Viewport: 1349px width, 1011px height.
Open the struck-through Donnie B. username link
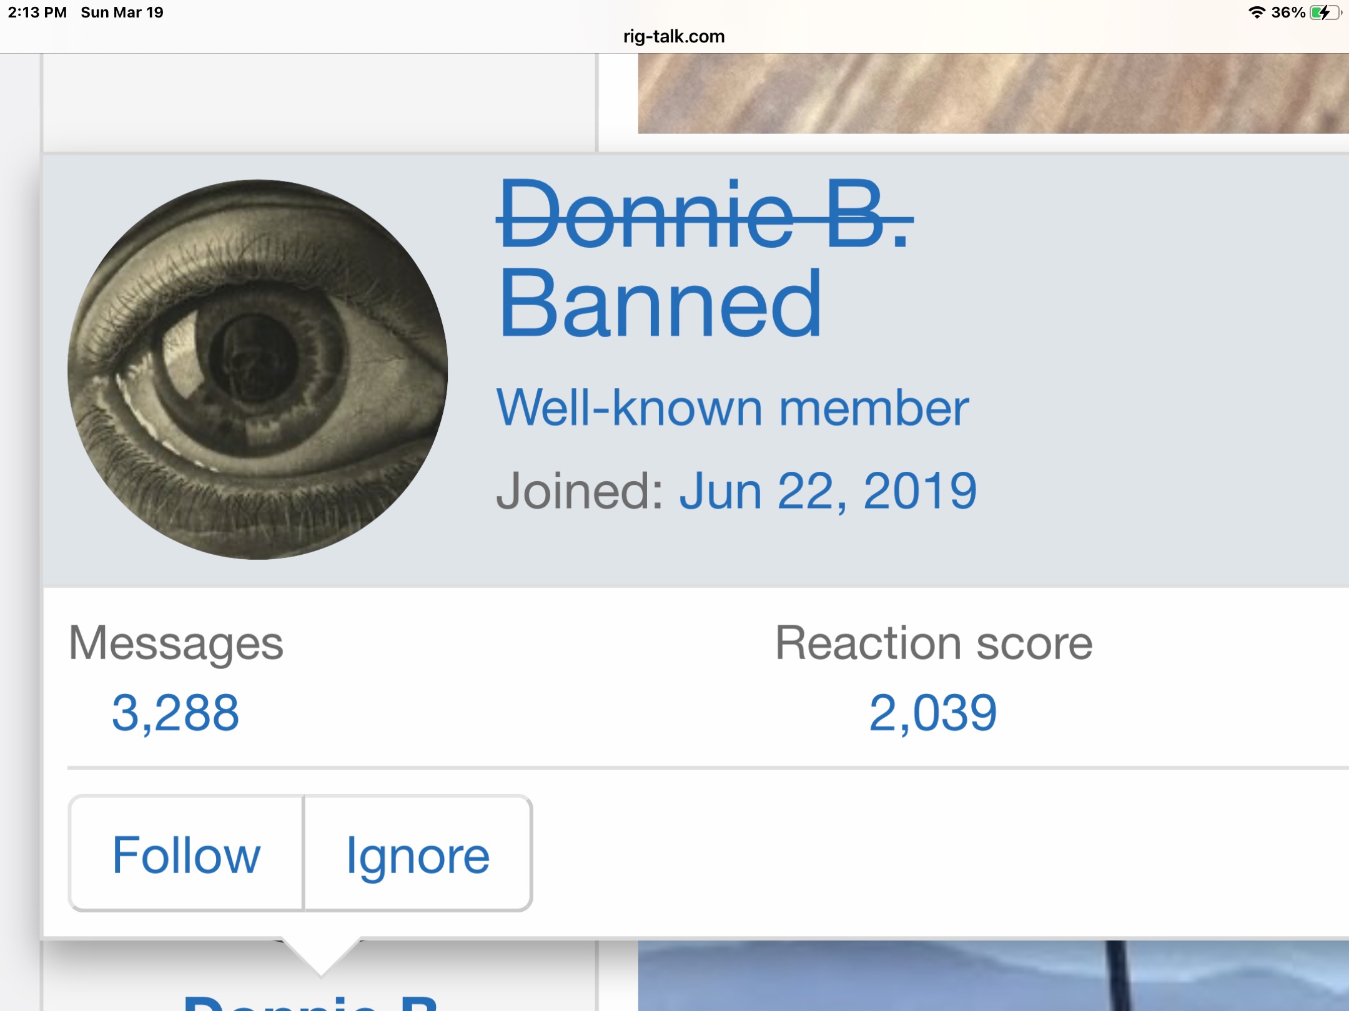[x=704, y=214]
